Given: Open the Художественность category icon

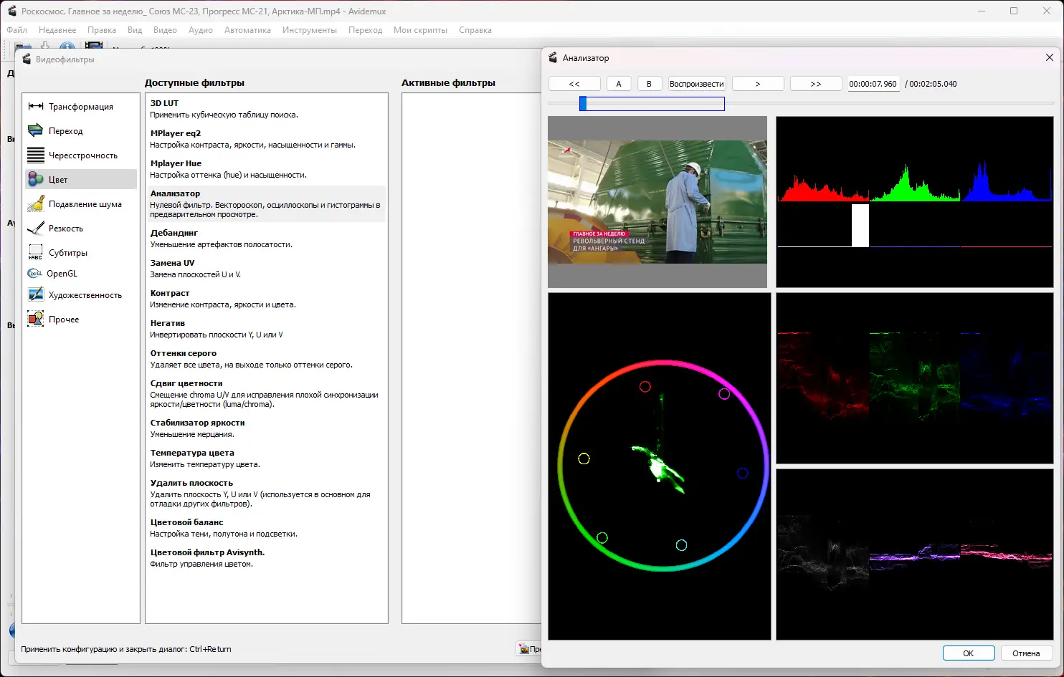Looking at the screenshot, I should (36, 295).
